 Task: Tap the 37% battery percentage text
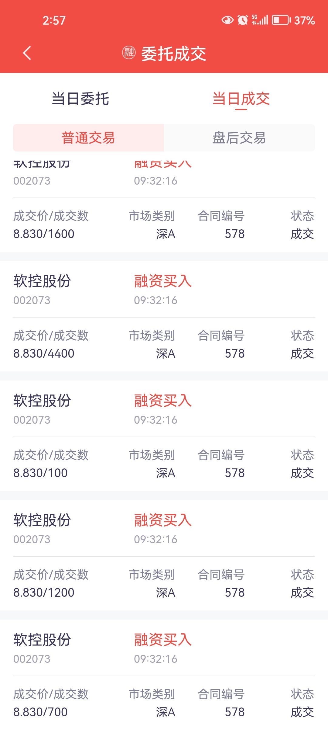[304, 20]
